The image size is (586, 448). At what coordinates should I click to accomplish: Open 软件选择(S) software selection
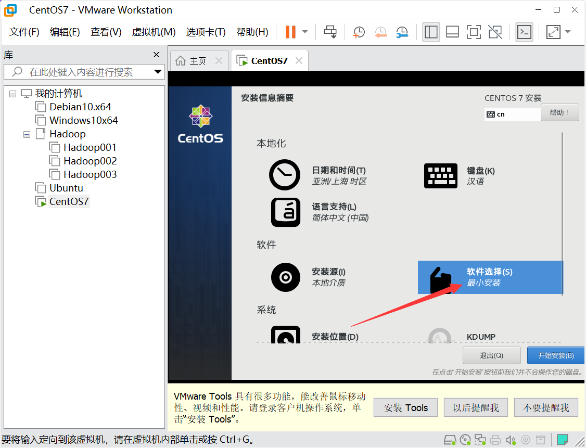(490, 277)
